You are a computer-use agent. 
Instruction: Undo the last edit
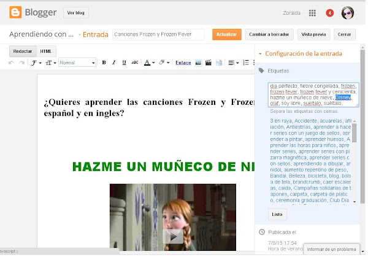[11, 63]
